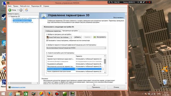Collapse the Параметры 3D tree node

[9, 17]
